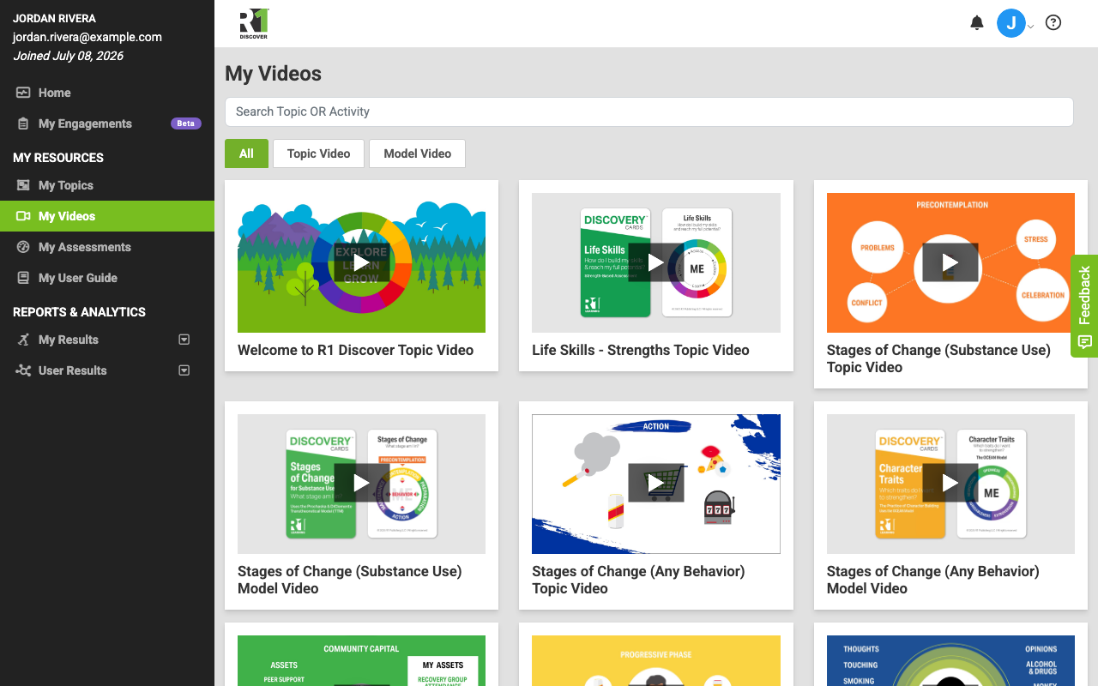This screenshot has height=686, width=1098.
Task: Click the My Topics icon
Action: point(23,185)
